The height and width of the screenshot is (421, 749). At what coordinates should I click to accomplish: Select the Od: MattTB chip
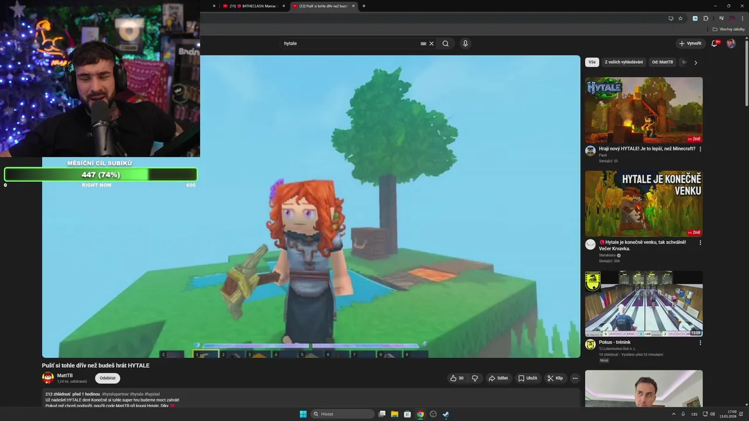point(662,62)
